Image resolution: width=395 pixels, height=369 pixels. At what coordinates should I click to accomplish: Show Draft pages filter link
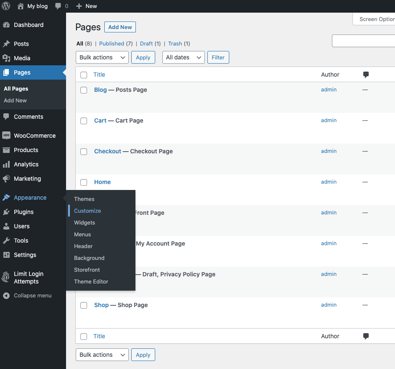[x=146, y=44]
